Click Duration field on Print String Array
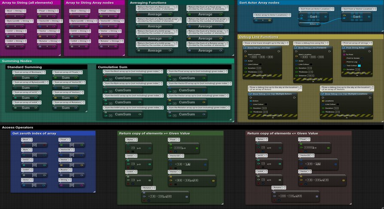 pyautogui.click(x=357, y=69)
